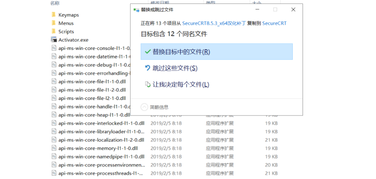This screenshot has width=376, height=179.
Task: Click the Scripts folder icon
Action: (53, 31)
